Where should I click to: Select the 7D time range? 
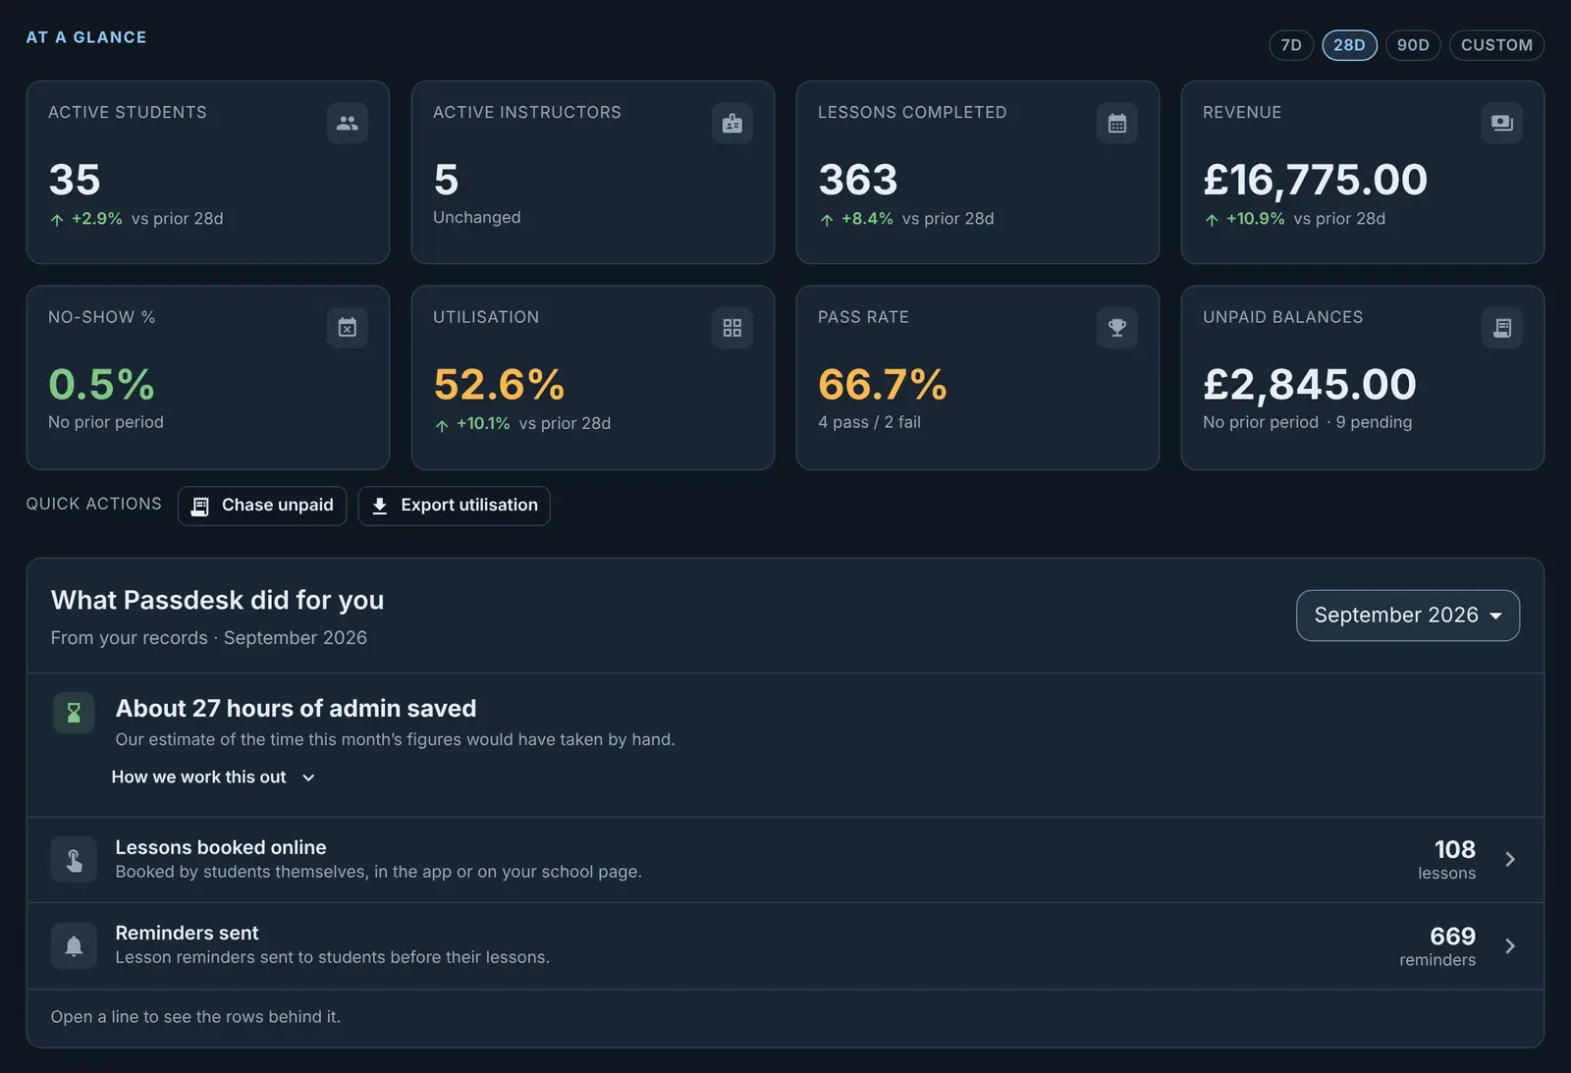pos(1291,45)
